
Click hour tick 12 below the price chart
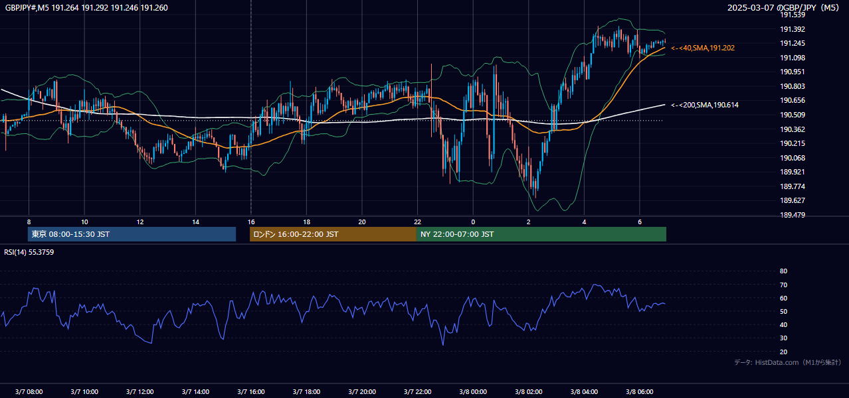point(140,222)
